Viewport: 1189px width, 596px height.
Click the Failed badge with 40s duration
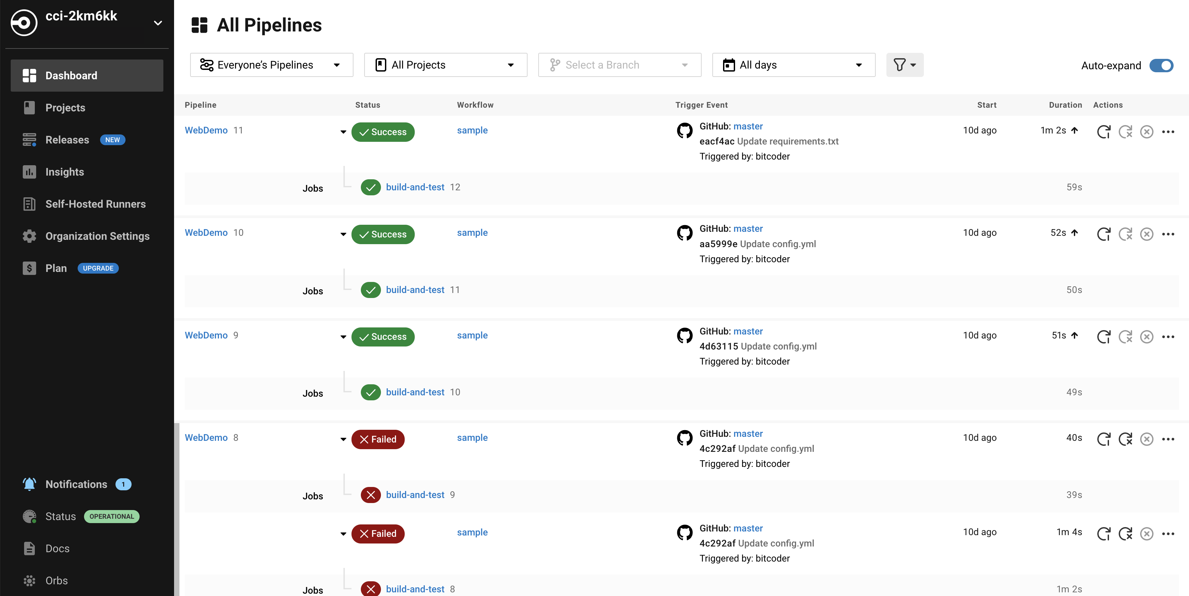pos(378,439)
